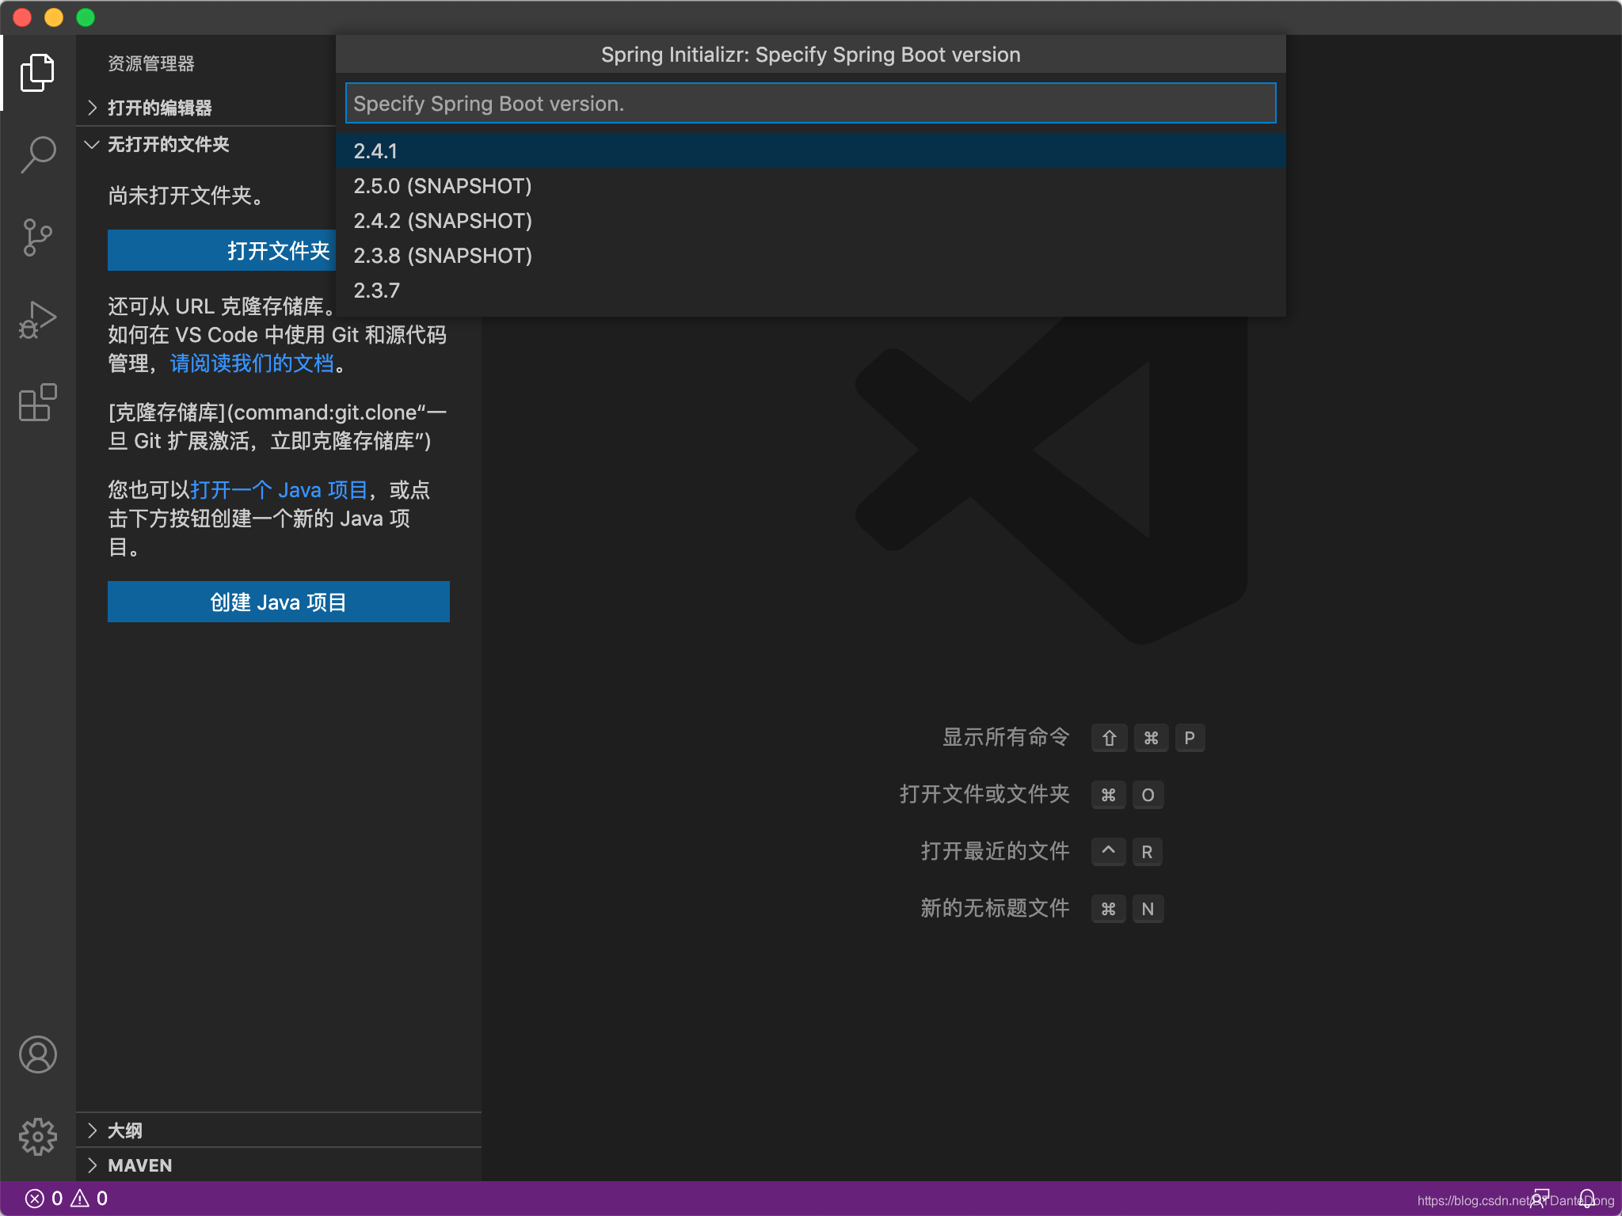Open the Source Control view icon
The image size is (1622, 1216).
37,237
